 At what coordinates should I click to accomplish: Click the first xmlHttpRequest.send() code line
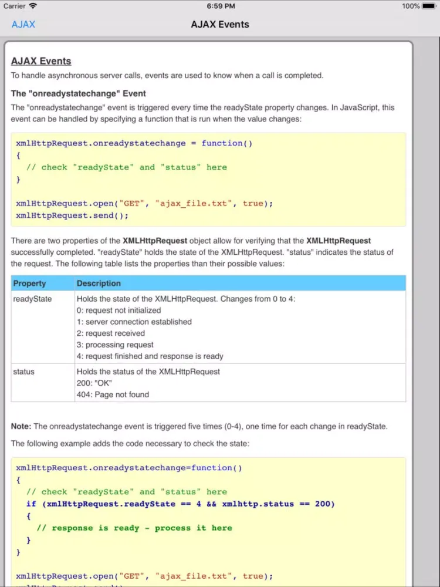tap(72, 215)
